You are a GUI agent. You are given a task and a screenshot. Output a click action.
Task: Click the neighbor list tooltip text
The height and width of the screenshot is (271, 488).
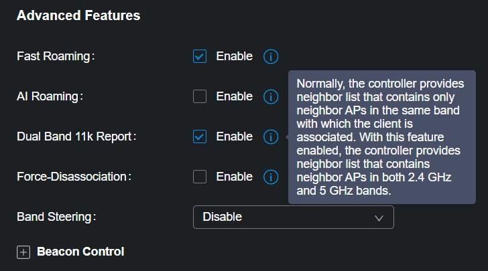tap(381, 137)
